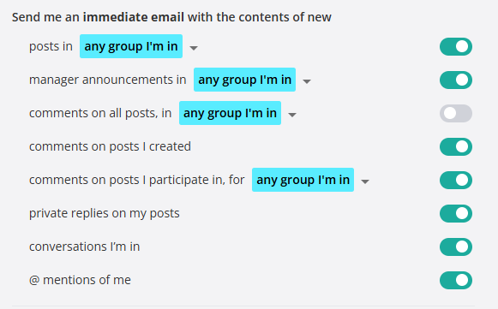The width and height of the screenshot is (498, 309).
Task: Select the 'any group I'm in' box after 'posts in'
Action: coord(131,46)
